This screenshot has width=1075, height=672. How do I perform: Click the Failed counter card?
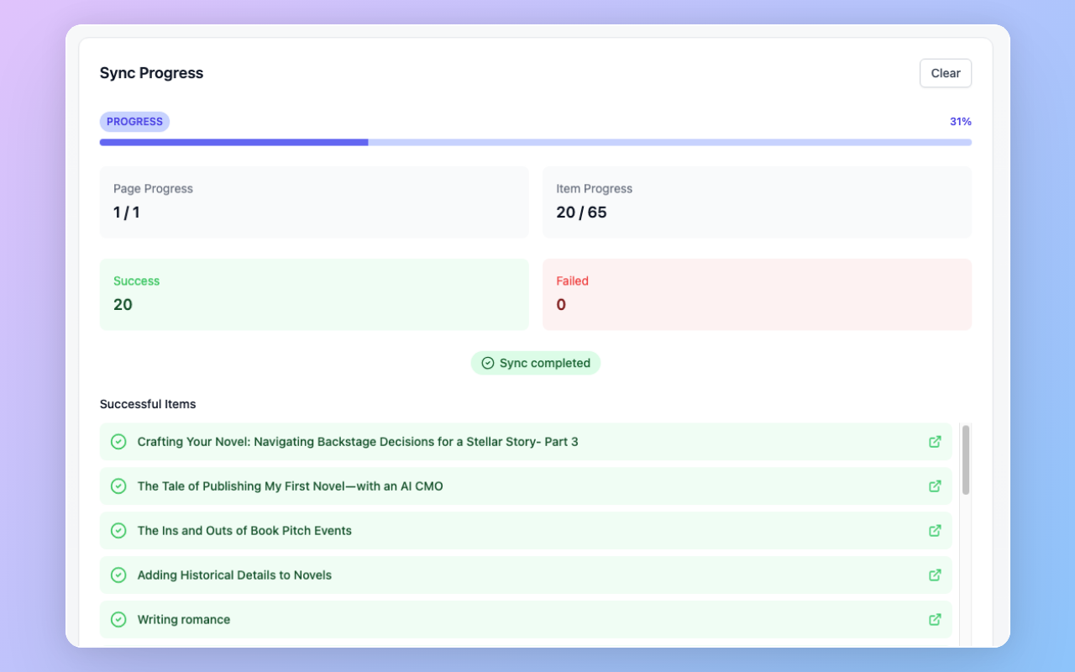coord(757,294)
